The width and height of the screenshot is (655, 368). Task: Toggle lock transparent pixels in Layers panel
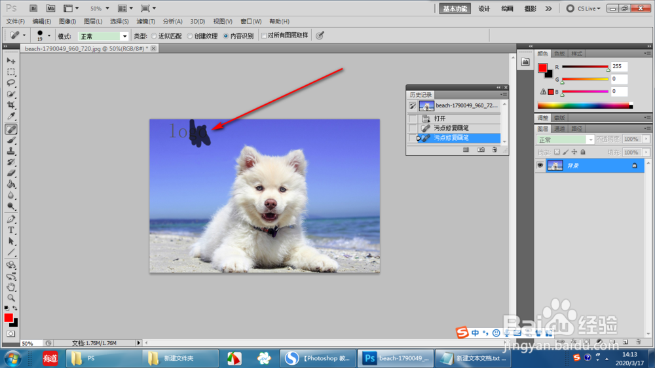557,152
